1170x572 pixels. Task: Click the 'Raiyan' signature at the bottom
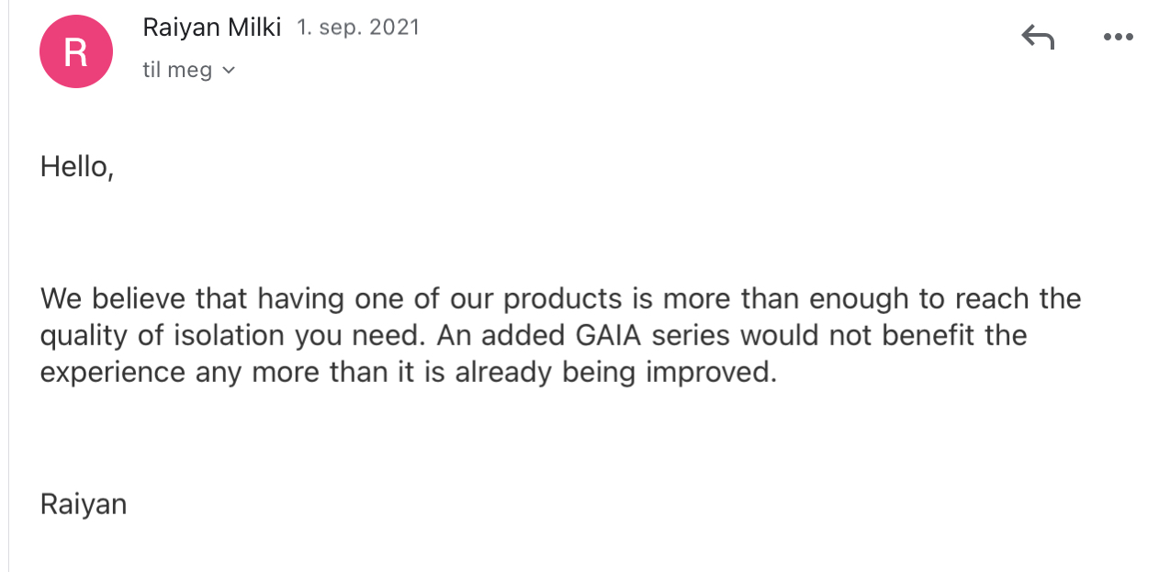point(84,504)
